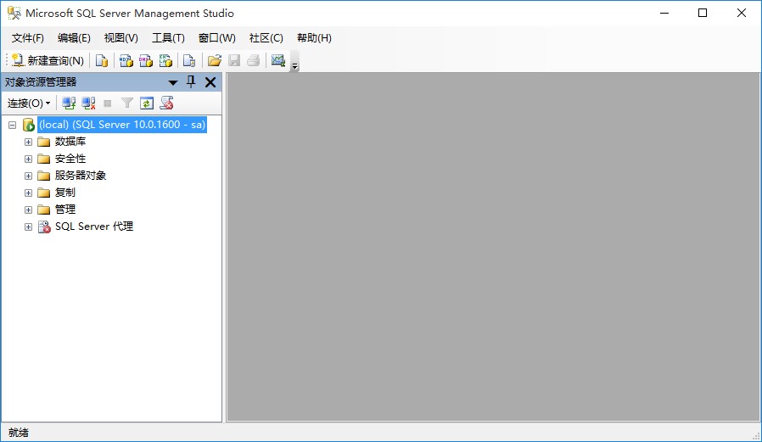Screen dimensions: 762x442
Task: Click the Disconnect server icon
Action: [x=88, y=103]
